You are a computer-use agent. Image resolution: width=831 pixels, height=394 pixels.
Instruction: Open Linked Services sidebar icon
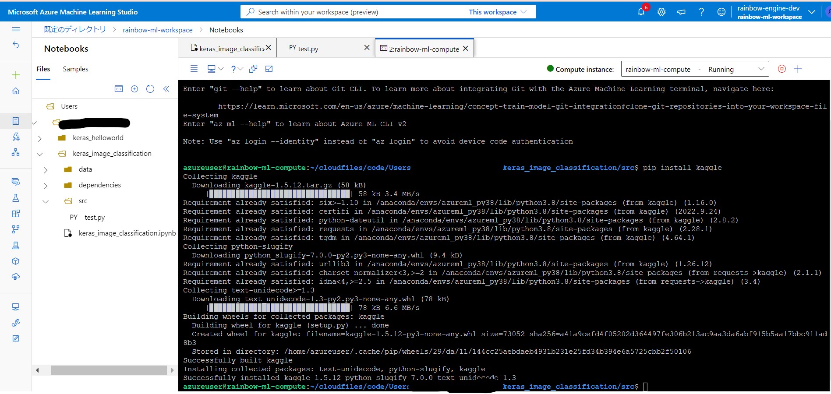coord(16,323)
